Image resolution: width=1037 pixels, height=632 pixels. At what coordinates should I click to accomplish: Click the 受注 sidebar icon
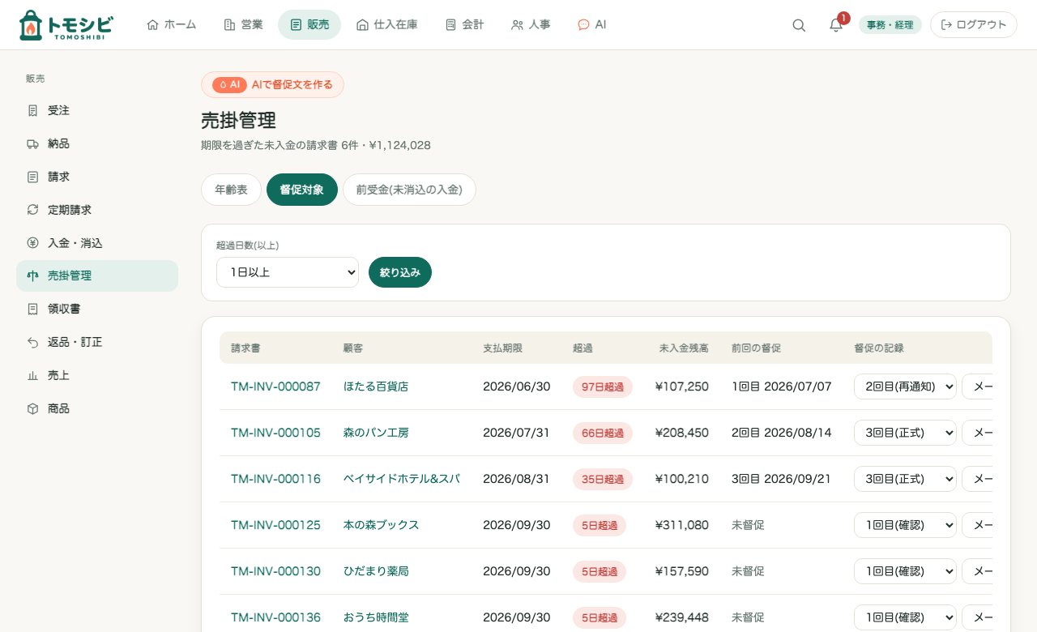click(x=32, y=110)
